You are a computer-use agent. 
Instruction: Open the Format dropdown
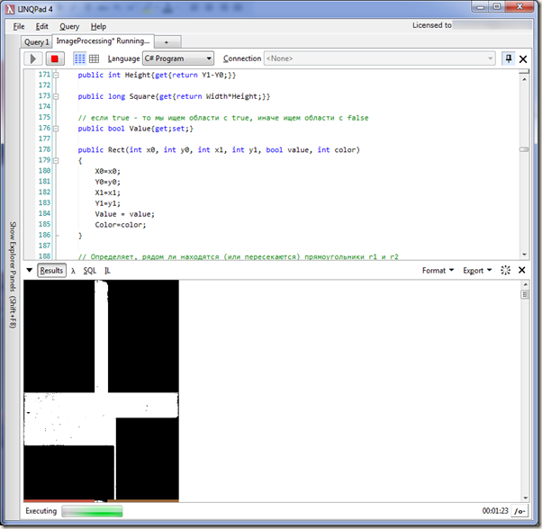click(438, 271)
